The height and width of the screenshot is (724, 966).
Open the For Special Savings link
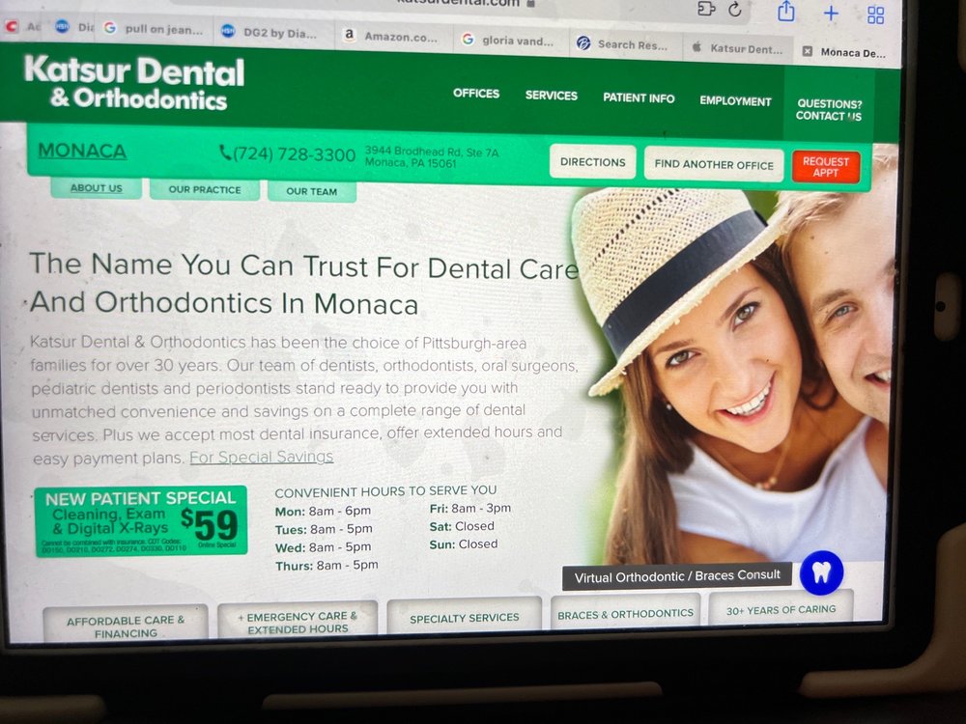click(261, 457)
